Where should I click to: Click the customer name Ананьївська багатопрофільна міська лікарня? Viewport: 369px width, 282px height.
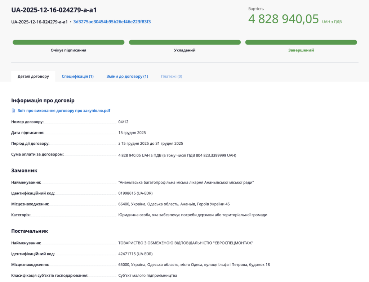click(186, 182)
